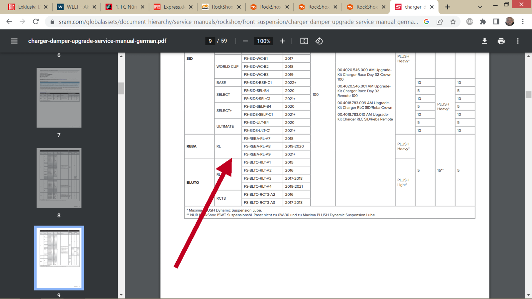This screenshot has width=532, height=299.
Task: Click the 2019-2021 year cell
Action: 297,186
